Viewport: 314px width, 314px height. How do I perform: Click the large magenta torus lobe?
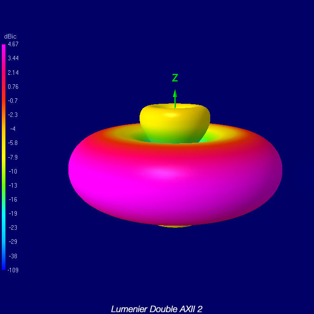click(x=175, y=181)
